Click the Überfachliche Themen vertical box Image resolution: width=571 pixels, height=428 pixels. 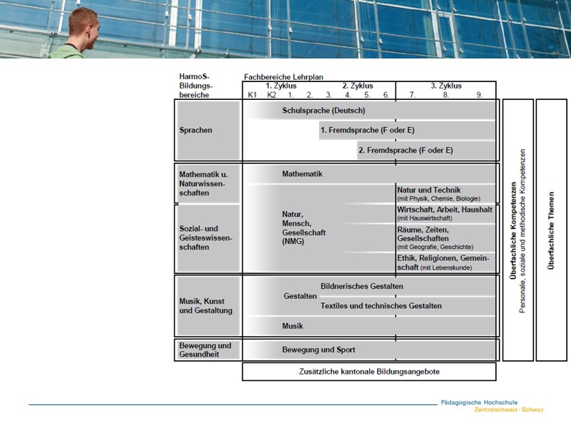tap(551, 230)
